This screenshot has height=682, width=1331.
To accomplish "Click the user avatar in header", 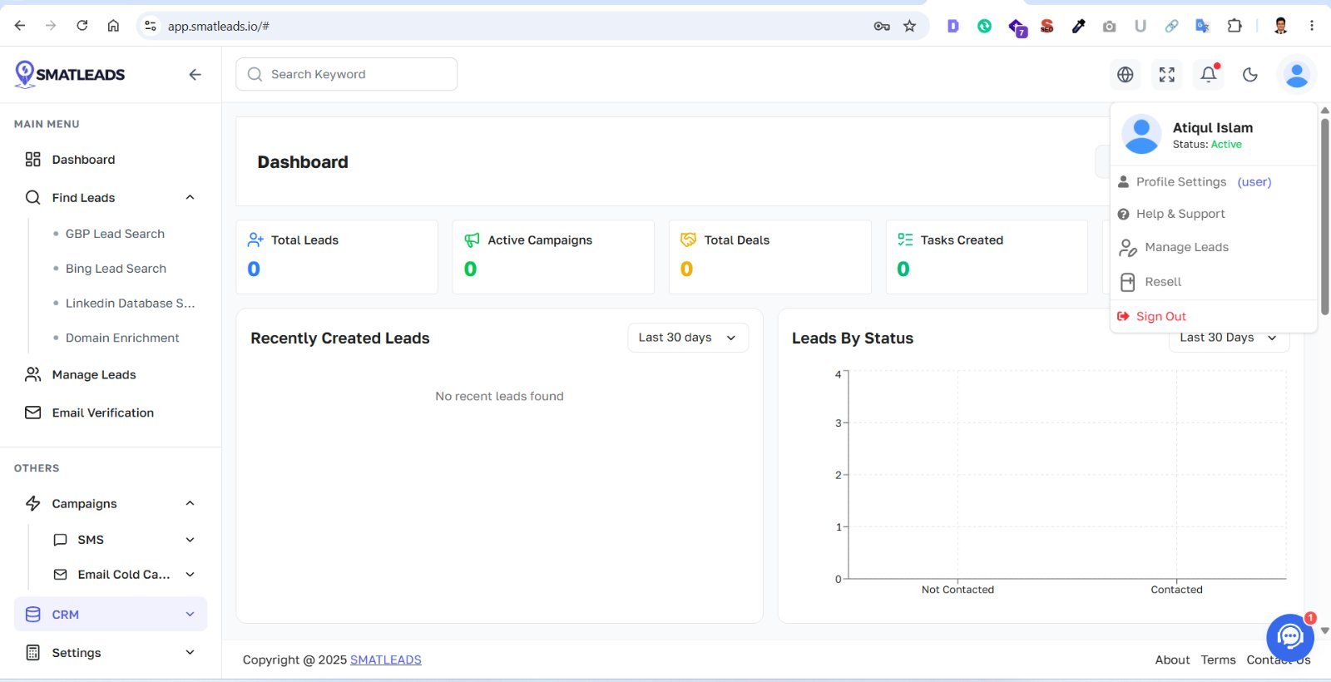I will [x=1296, y=75].
